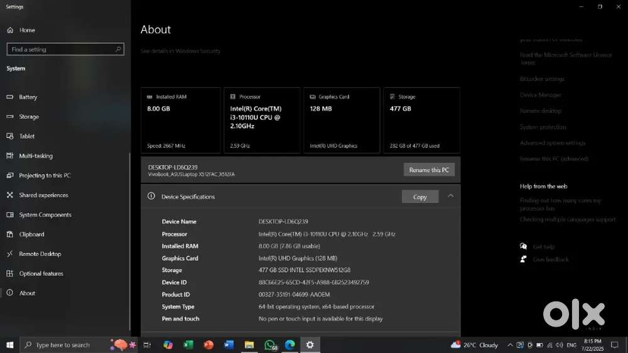Open Clipboard settings
The image size is (628, 353).
(x=31, y=234)
